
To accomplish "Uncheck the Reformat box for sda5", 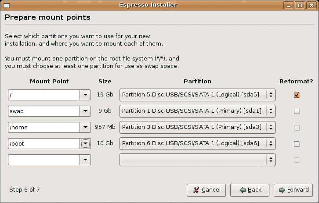I will tap(297, 95).
